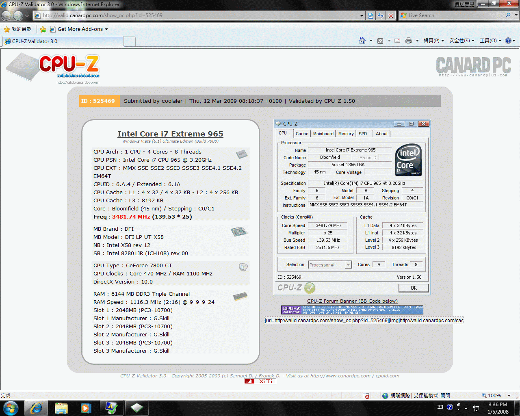The image size is (520, 416).
Task: Switch to the SPD tab in CPU-Z
Action: (x=363, y=134)
